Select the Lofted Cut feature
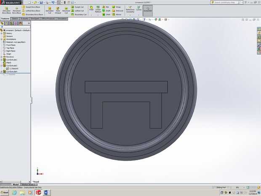Viewport: 261px width, 196px height. click(x=77, y=11)
